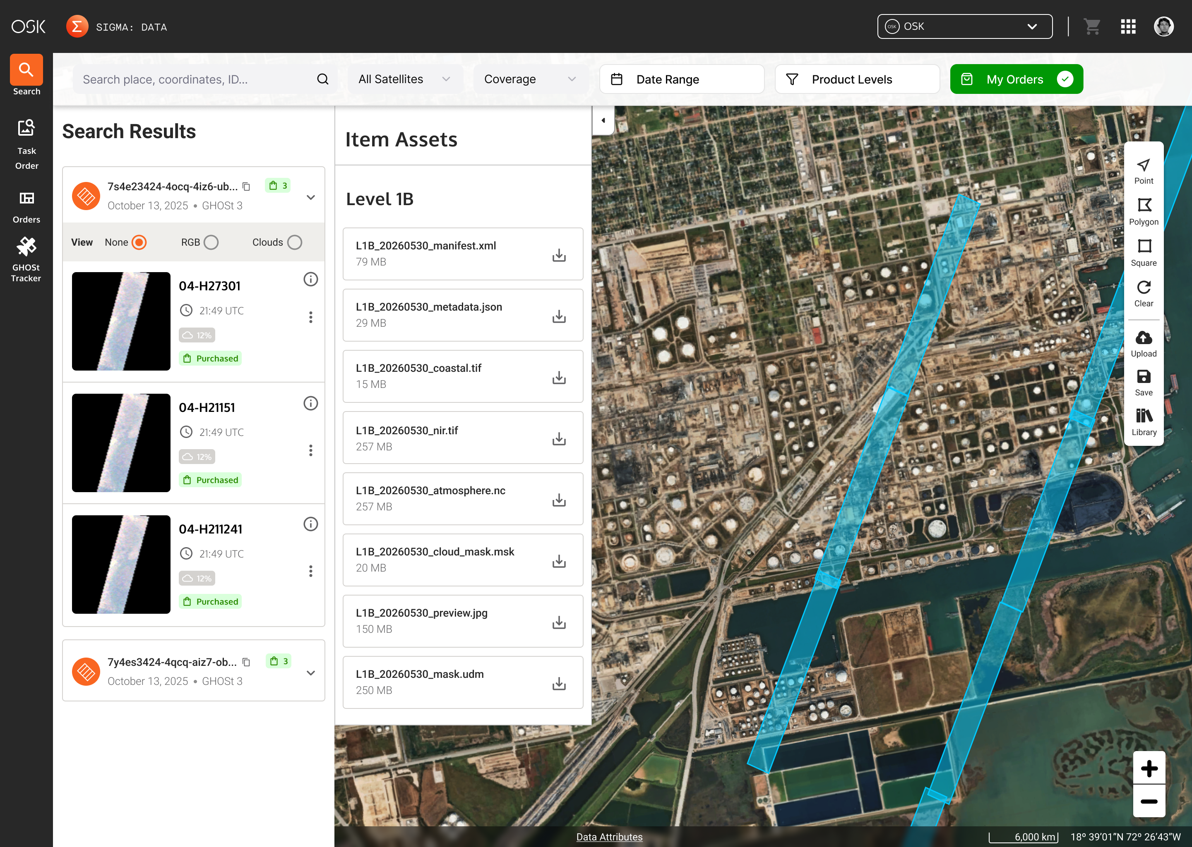Download L1B_20260530_cloud_mask.msk
Viewport: 1192px width, 847px height.
[x=559, y=561]
